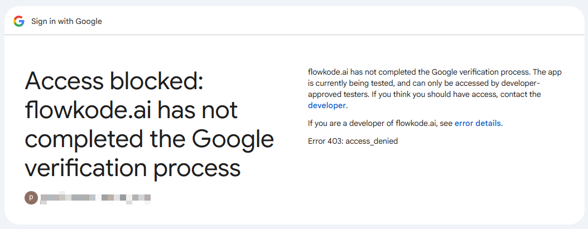588x229 pixels.
Task: Click the Google G logo
Action: pos(19,21)
